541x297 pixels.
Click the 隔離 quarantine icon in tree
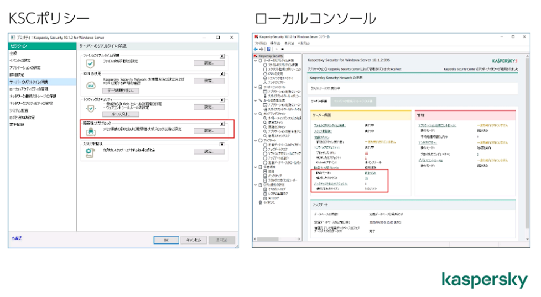(265, 171)
